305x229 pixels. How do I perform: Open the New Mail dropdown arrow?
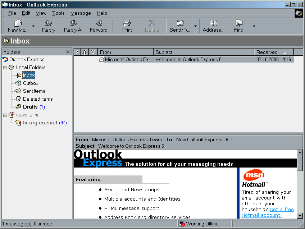[x=33, y=26]
